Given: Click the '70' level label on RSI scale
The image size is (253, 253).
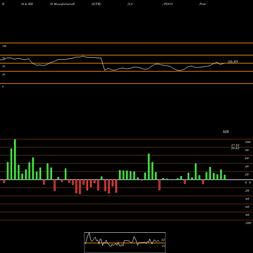Looking at the screenshot, I should coord(4,58).
